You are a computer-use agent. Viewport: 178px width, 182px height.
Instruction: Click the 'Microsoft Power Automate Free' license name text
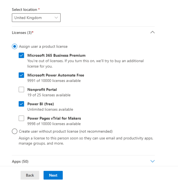56,75
